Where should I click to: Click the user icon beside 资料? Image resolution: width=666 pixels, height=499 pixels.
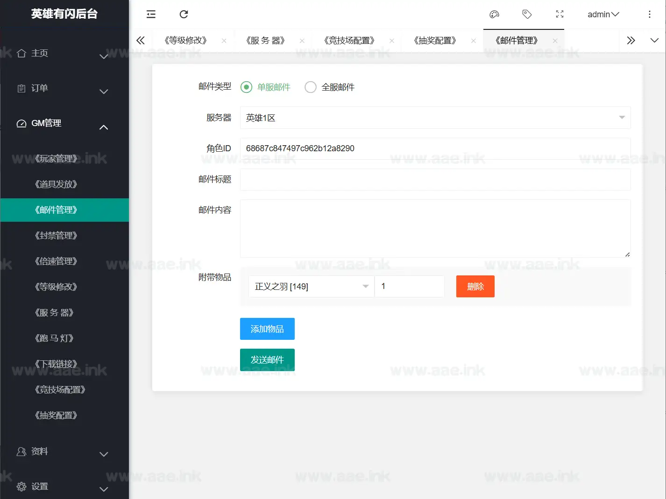pyautogui.click(x=21, y=451)
